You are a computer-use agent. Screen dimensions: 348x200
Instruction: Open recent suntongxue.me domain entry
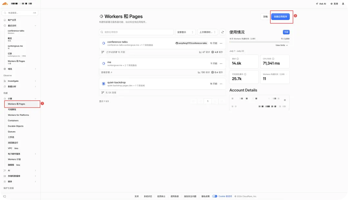point(15,47)
